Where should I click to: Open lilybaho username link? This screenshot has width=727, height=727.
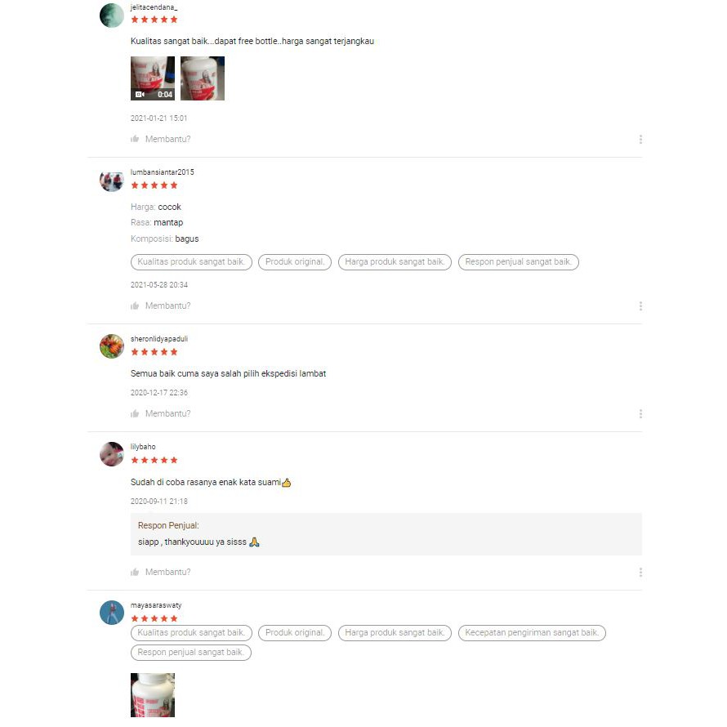point(143,447)
